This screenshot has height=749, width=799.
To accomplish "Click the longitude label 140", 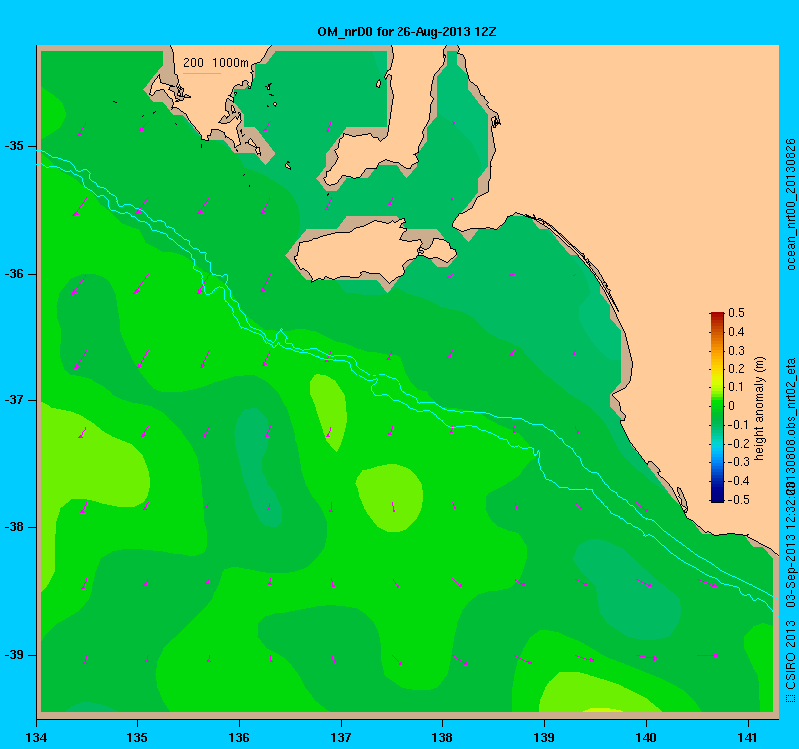I will click(646, 737).
